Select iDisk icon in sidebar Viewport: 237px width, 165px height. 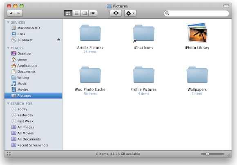[x=14, y=34]
